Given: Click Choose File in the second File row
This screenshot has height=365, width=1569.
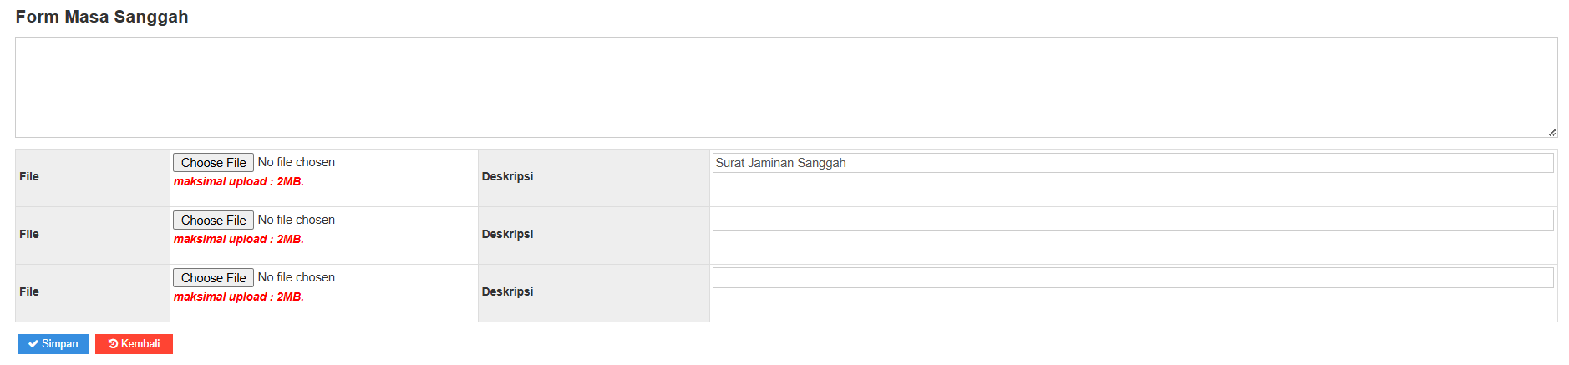Looking at the screenshot, I should tap(213, 221).
